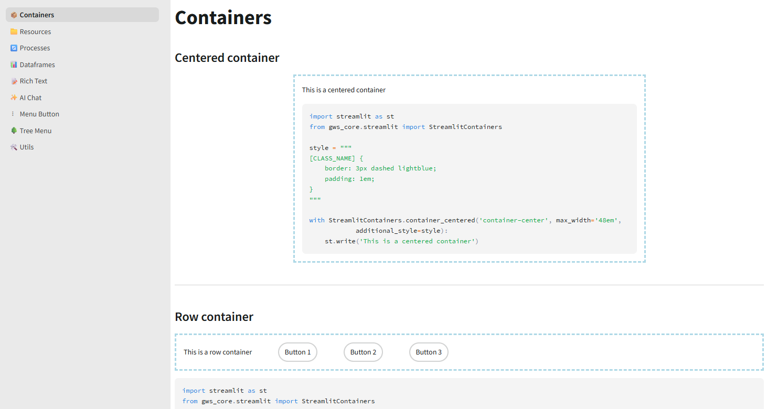
Task: Click the AI Chat sparkles icon
Action: click(x=14, y=98)
